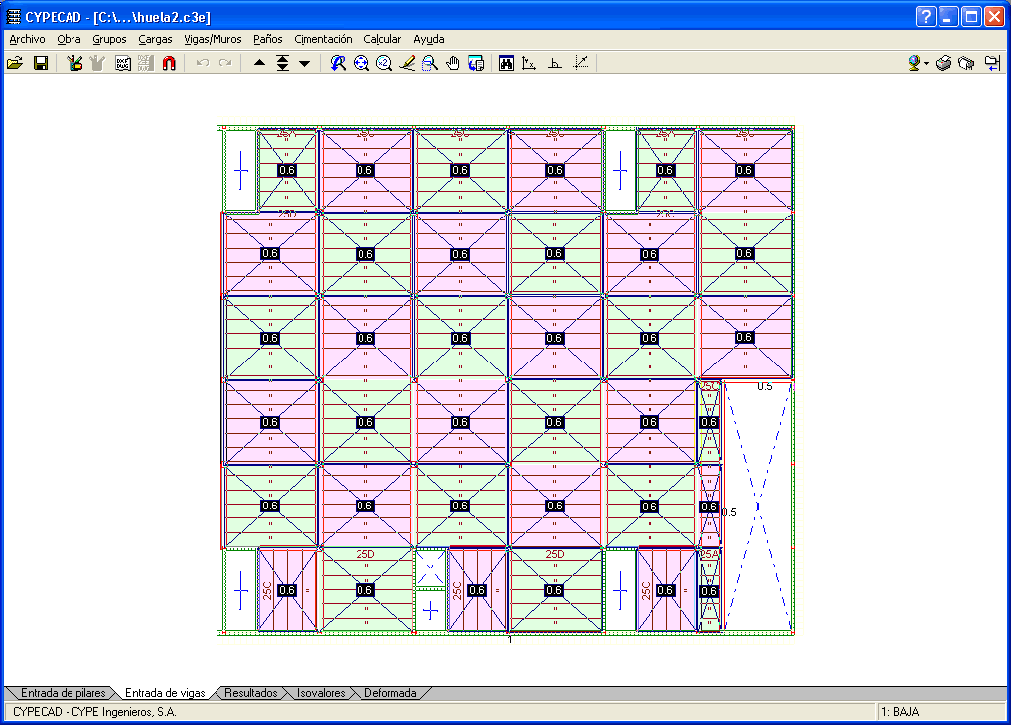The width and height of the screenshot is (1011, 725).
Task: Open the Cargas menu
Action: (x=155, y=39)
